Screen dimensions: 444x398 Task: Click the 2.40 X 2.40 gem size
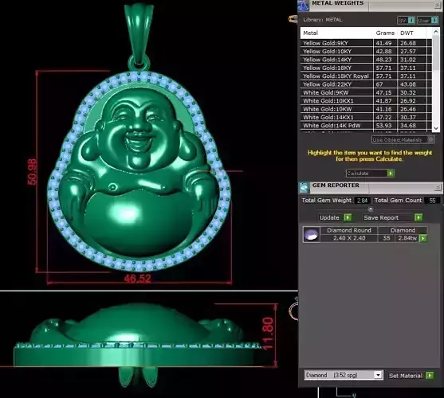point(349,238)
